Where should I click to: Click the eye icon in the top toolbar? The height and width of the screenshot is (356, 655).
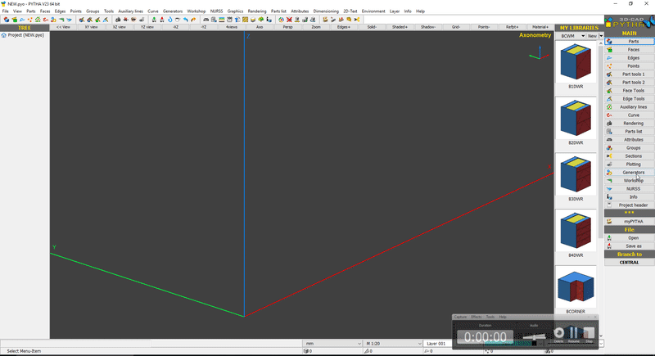(x=133, y=20)
